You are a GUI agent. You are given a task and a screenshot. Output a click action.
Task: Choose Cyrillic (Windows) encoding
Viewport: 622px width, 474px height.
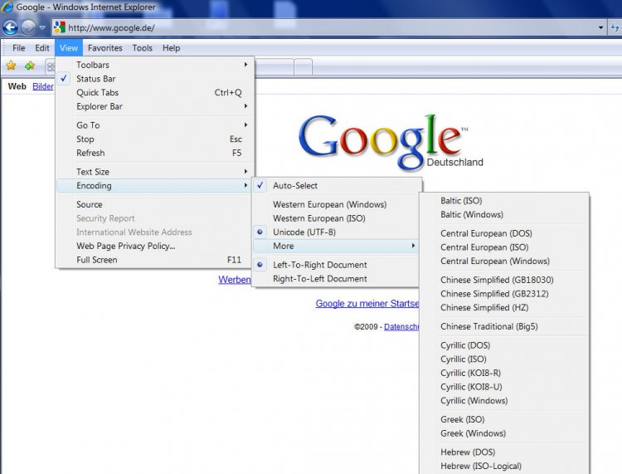pos(504,401)
